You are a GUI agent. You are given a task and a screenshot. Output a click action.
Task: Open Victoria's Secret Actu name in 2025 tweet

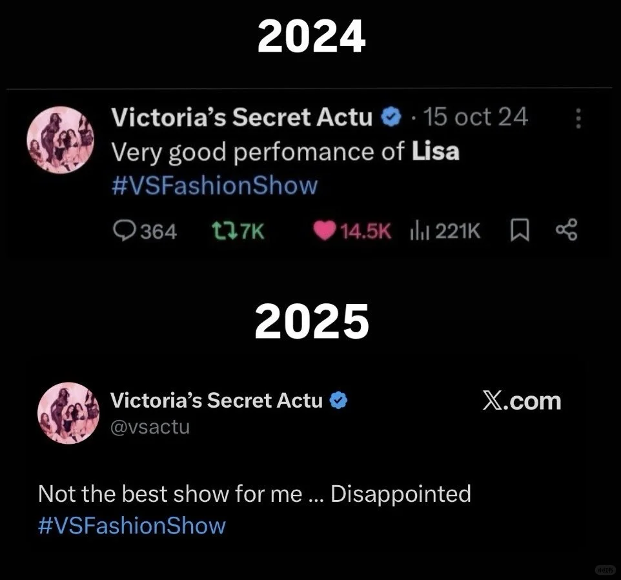216,400
